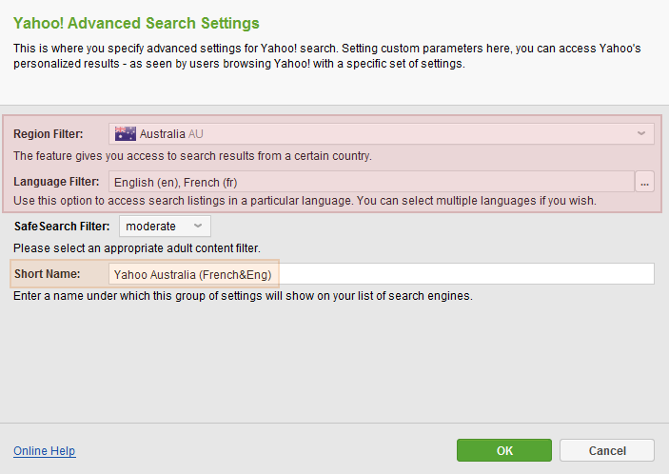Click the Region Filter label
This screenshot has width=669, height=474.
click(49, 134)
